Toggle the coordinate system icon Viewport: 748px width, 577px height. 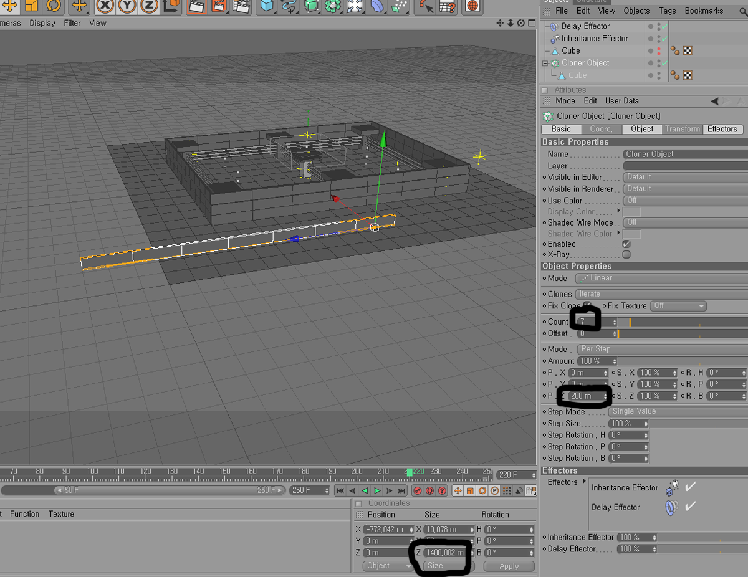(171, 6)
